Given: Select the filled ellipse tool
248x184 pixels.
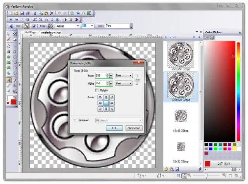Looking at the screenshot, I should pyautogui.click(x=9, y=57).
